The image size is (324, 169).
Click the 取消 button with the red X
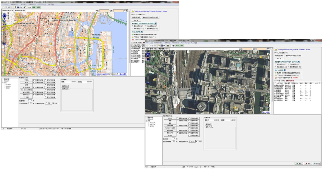pyautogui.click(x=308, y=163)
